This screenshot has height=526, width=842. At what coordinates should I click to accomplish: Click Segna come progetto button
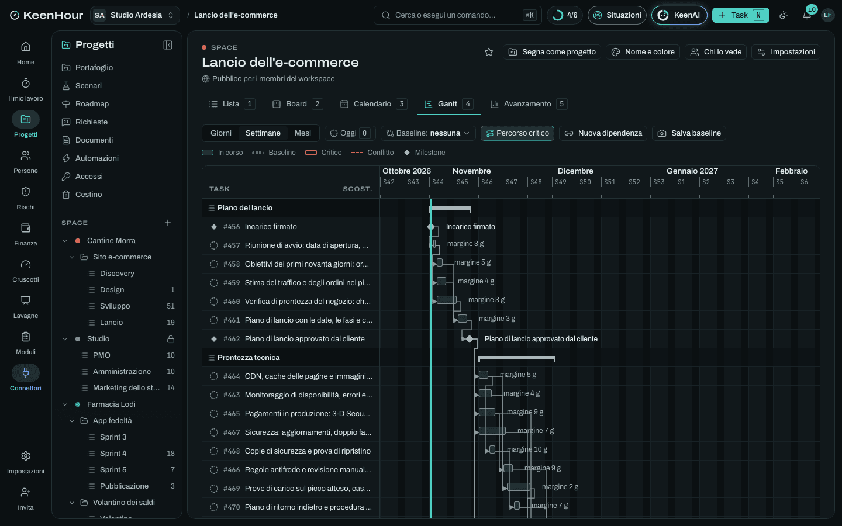pos(552,52)
